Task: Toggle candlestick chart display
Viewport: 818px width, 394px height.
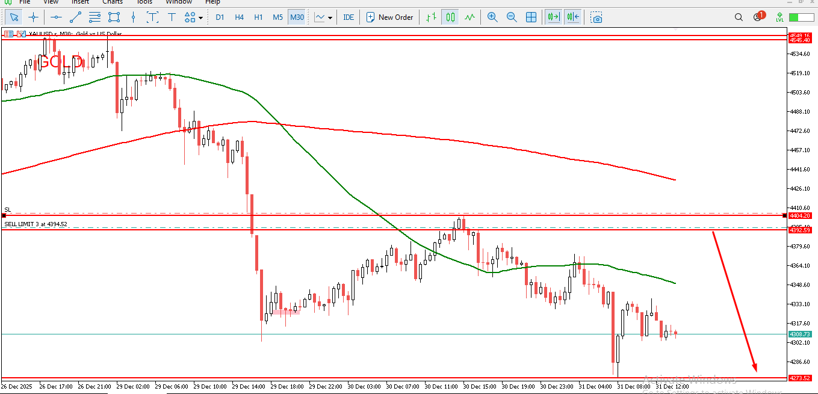Action: pyautogui.click(x=450, y=17)
